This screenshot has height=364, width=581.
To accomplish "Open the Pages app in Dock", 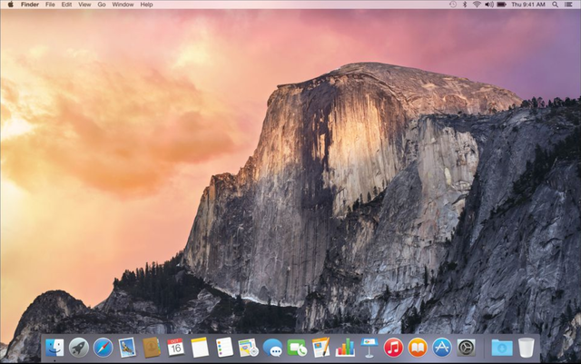I will (320, 348).
